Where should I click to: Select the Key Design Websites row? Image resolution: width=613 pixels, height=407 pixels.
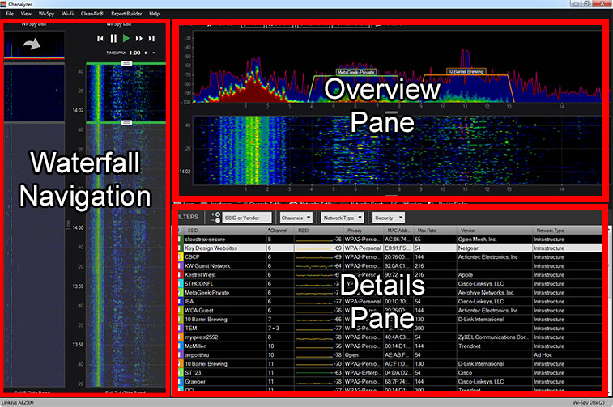[390, 248]
